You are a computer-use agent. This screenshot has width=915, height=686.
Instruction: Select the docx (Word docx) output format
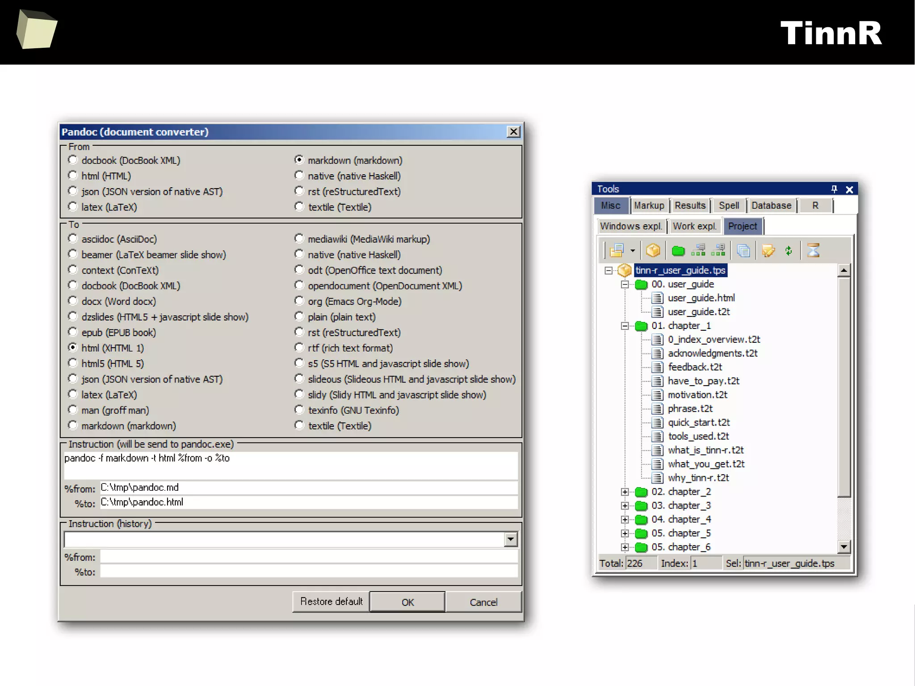pyautogui.click(x=73, y=301)
